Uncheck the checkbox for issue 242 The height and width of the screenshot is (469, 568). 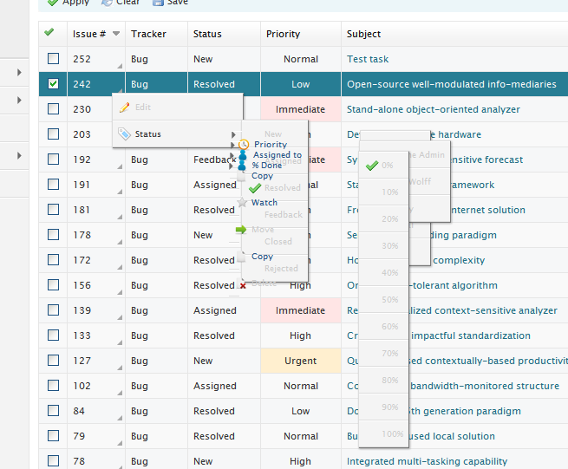point(54,84)
